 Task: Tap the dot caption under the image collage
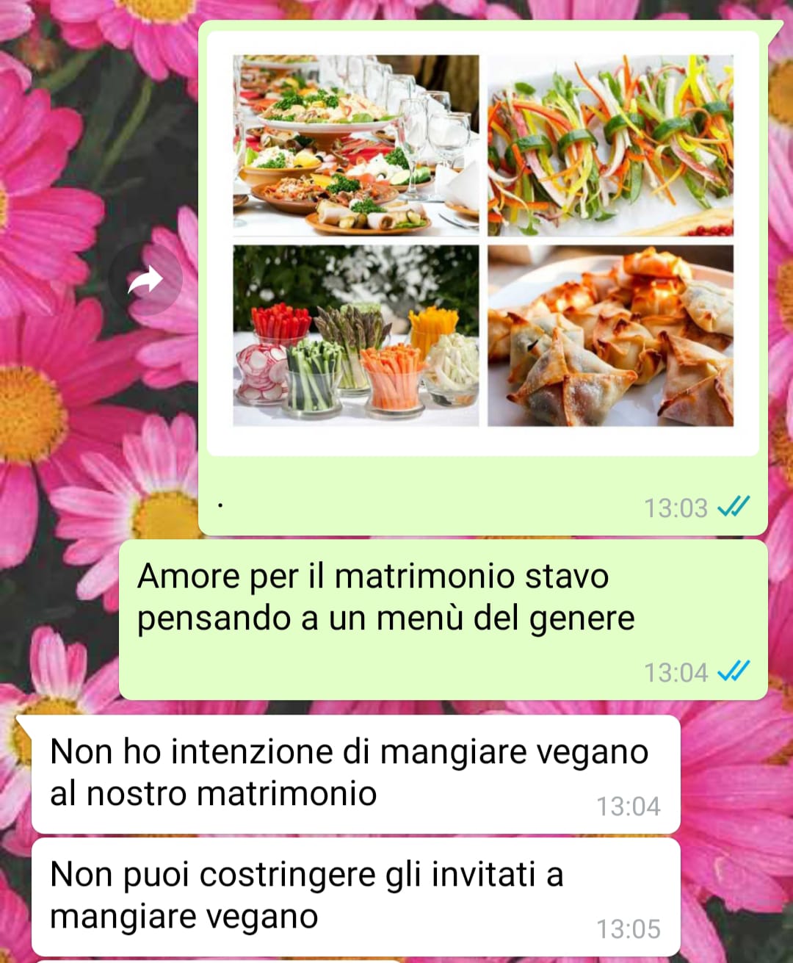[220, 506]
